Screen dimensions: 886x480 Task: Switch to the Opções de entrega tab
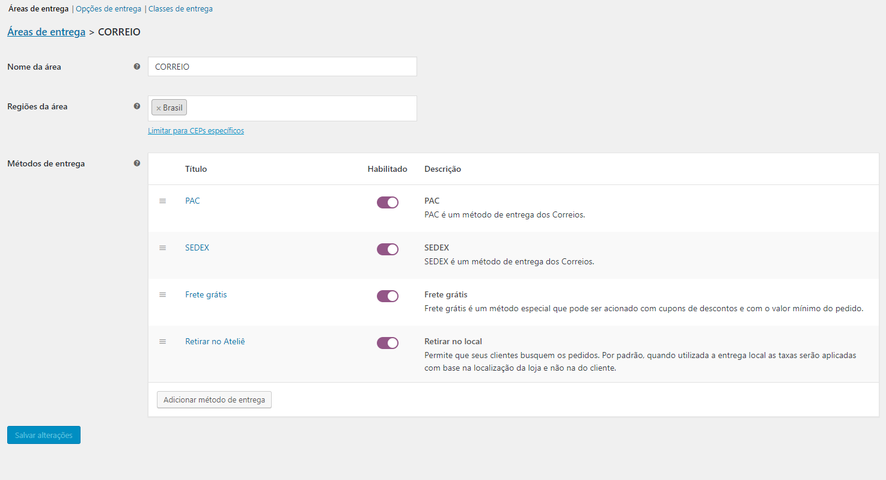tap(108, 8)
